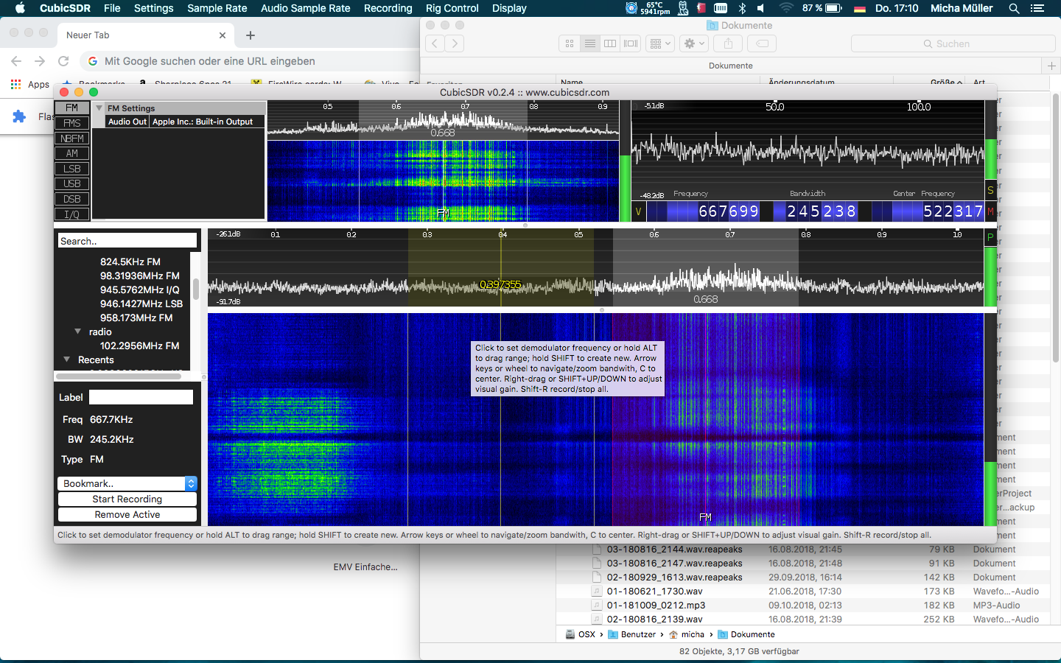
Task: Toggle the red M mute button
Action: coord(990,211)
